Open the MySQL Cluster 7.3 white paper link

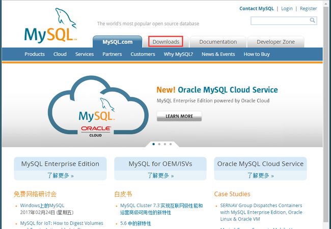click(161, 209)
